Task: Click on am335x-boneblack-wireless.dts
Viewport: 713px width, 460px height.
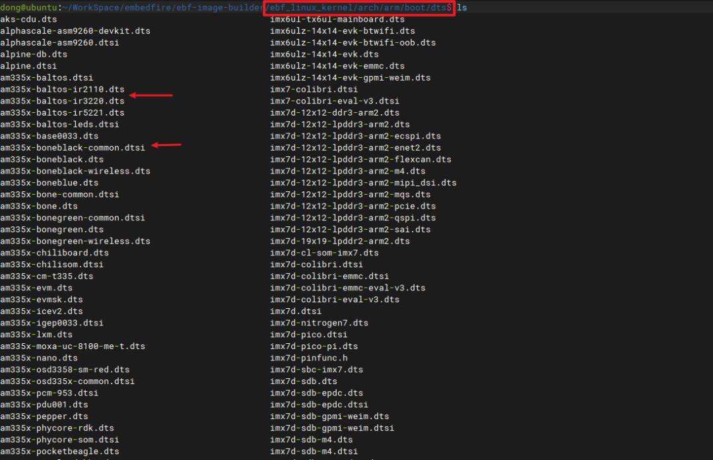Action: [75, 171]
